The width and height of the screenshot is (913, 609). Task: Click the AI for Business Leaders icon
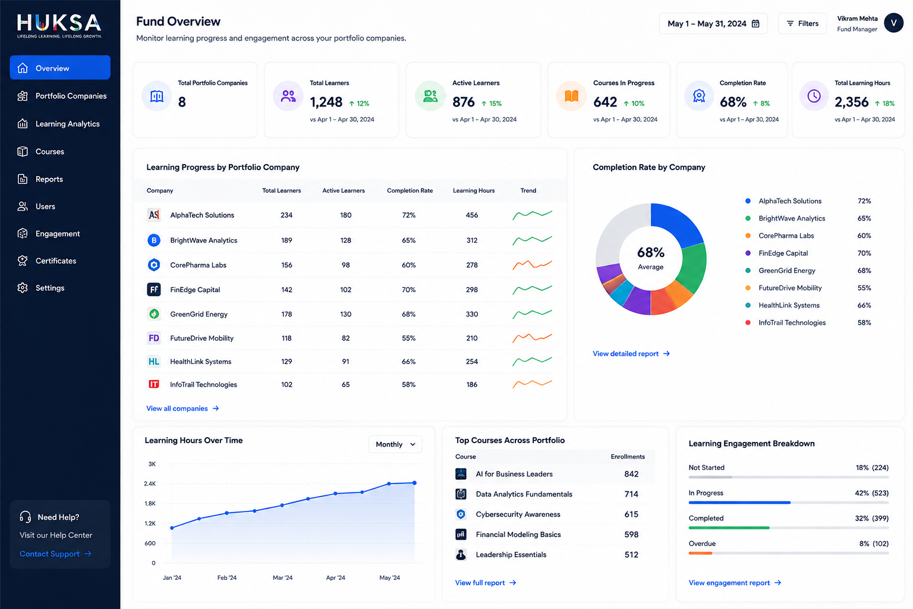[461, 474]
